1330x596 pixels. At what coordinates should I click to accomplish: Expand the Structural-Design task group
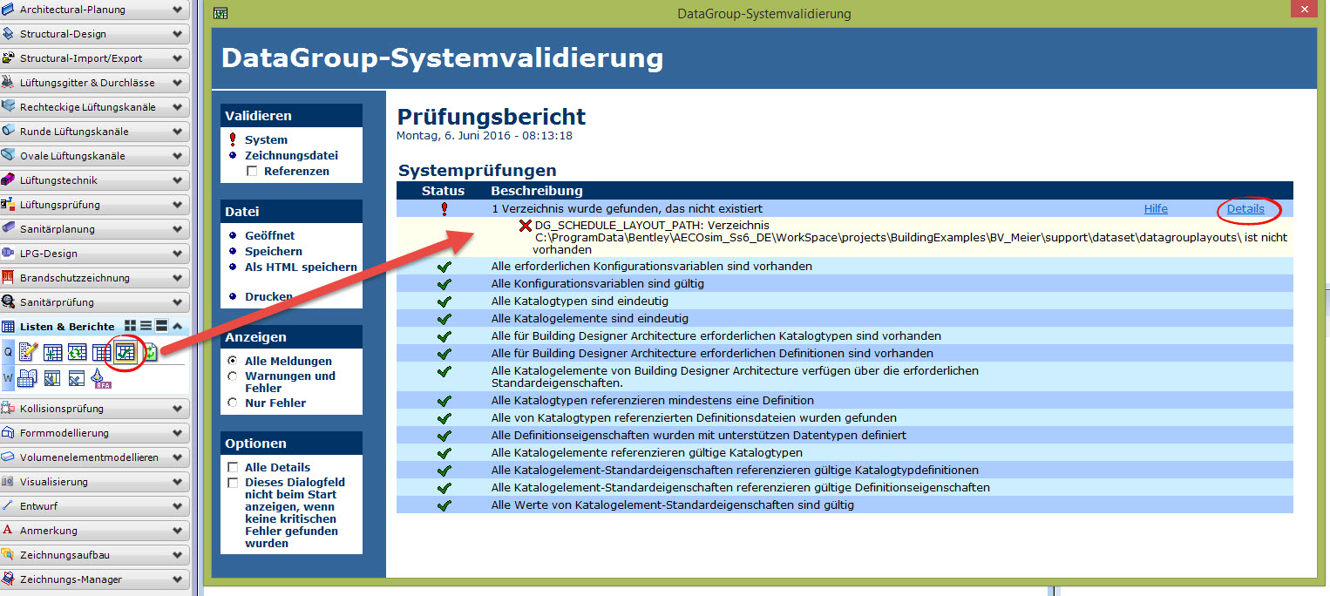point(178,34)
